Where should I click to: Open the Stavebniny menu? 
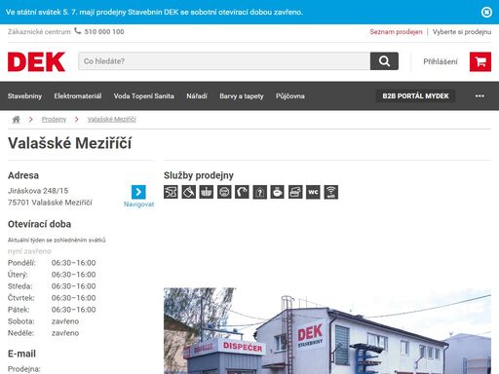pyautogui.click(x=24, y=96)
